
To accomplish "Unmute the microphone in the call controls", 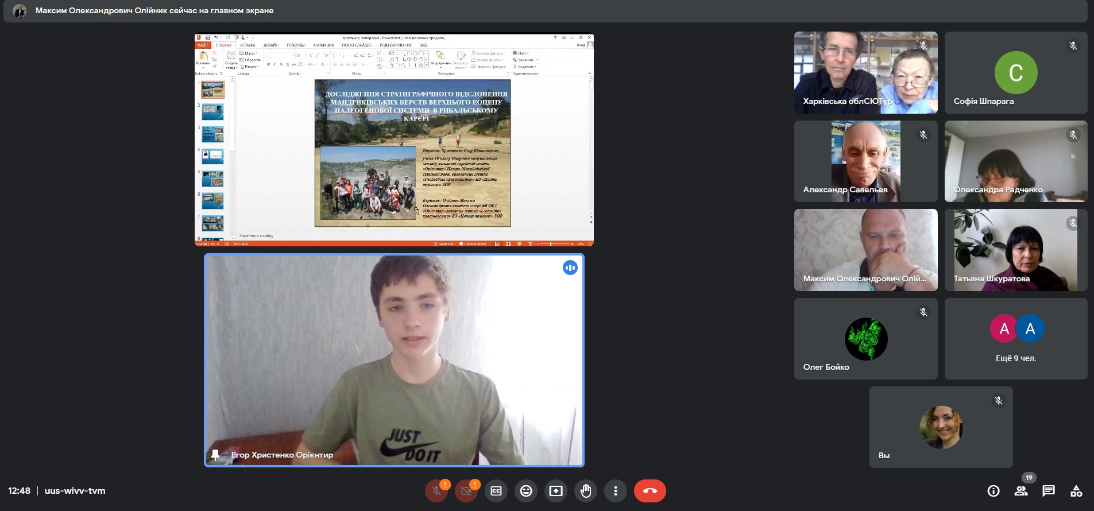I will pos(436,491).
